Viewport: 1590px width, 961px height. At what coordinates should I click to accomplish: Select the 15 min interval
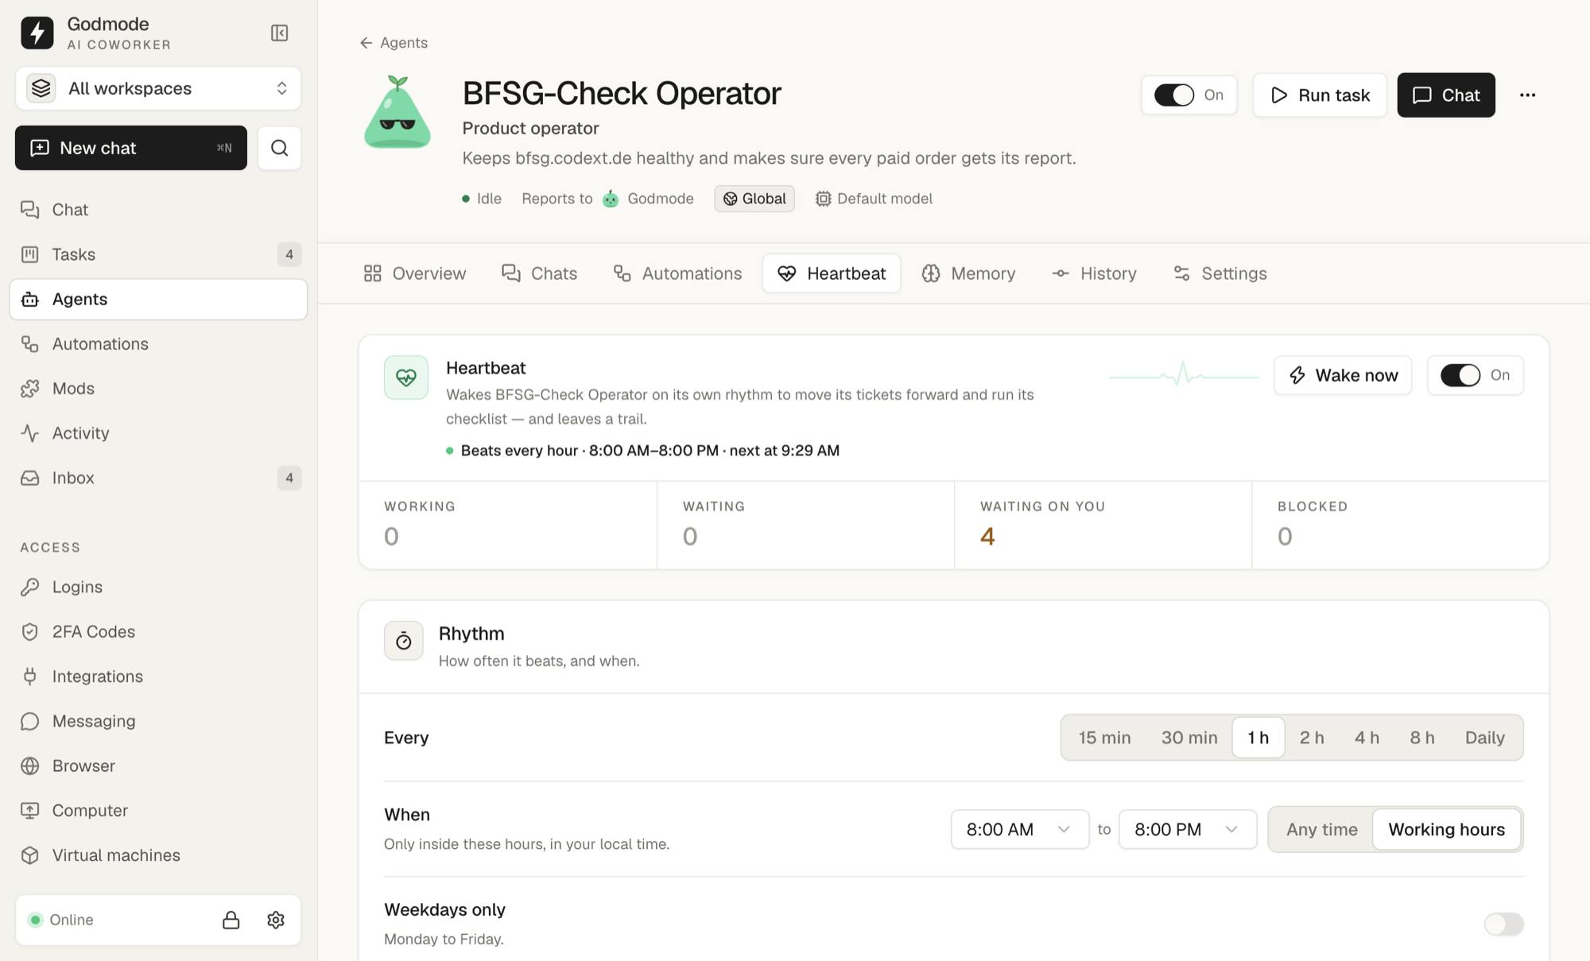(1104, 738)
